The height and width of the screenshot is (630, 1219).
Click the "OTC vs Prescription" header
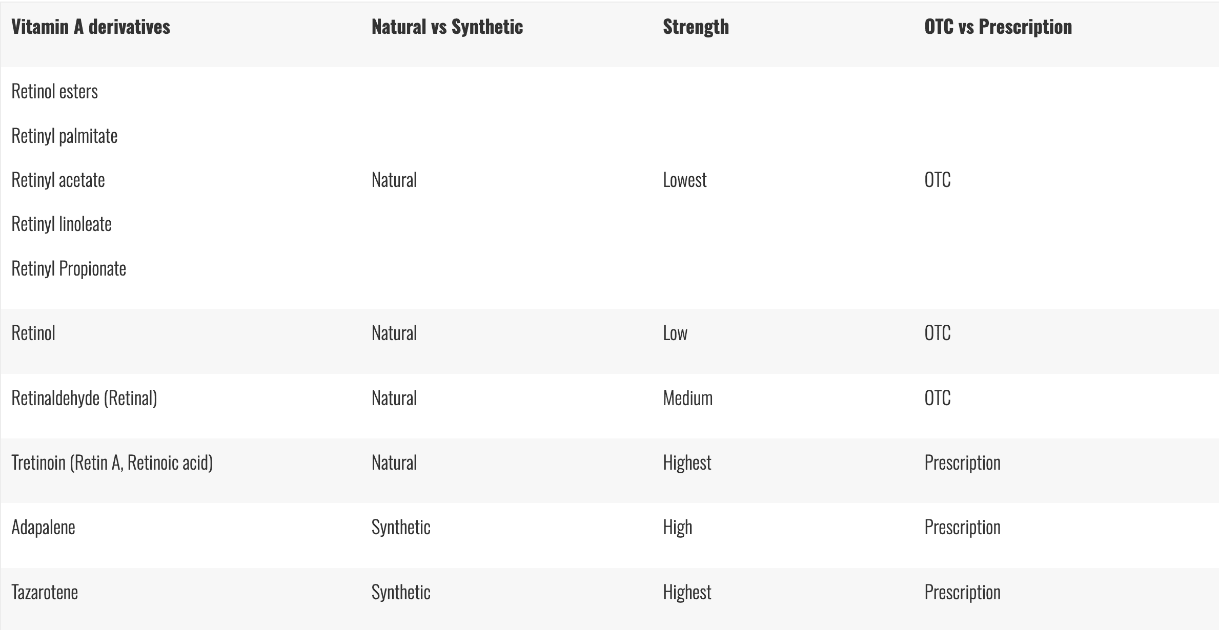[x=998, y=27]
